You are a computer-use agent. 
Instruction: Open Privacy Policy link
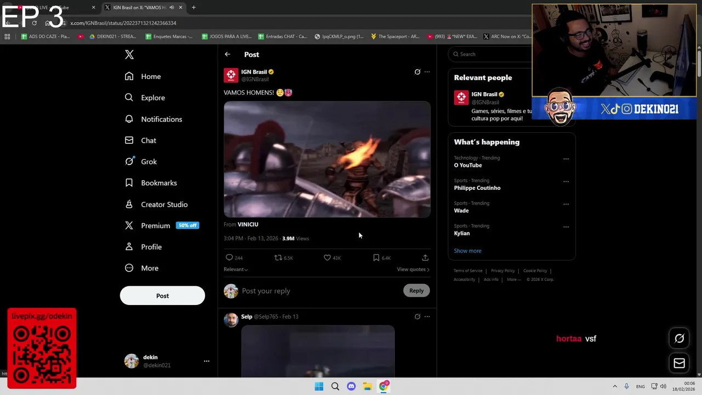click(503, 270)
